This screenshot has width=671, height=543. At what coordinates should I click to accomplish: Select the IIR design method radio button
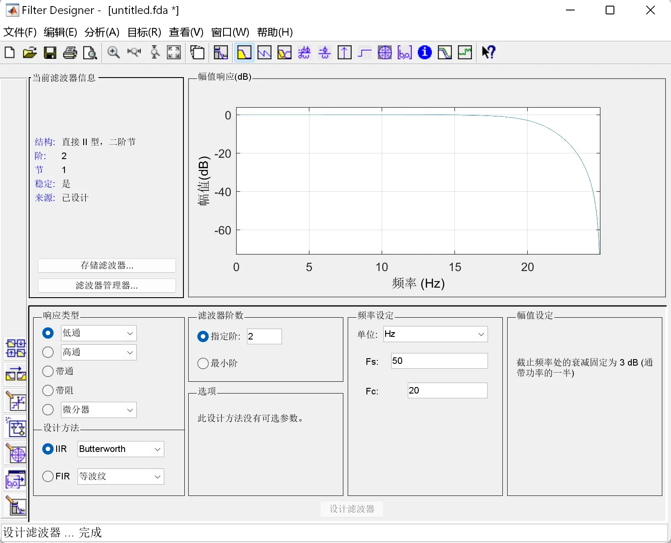48,449
